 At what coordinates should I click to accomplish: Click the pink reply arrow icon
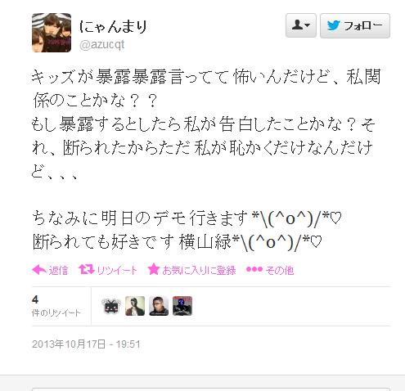(x=39, y=270)
